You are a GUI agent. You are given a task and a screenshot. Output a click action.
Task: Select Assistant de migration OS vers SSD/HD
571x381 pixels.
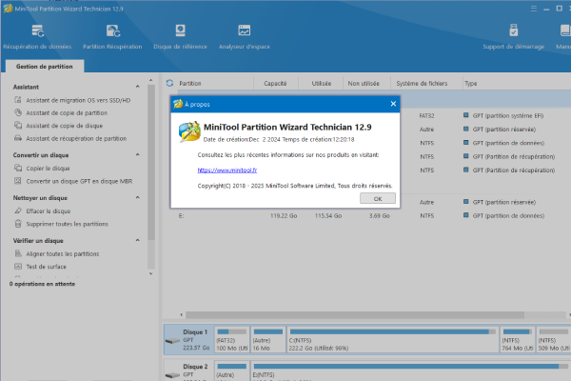[78, 100]
